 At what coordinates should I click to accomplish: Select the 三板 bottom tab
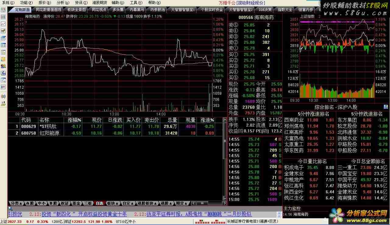[x=88, y=203]
